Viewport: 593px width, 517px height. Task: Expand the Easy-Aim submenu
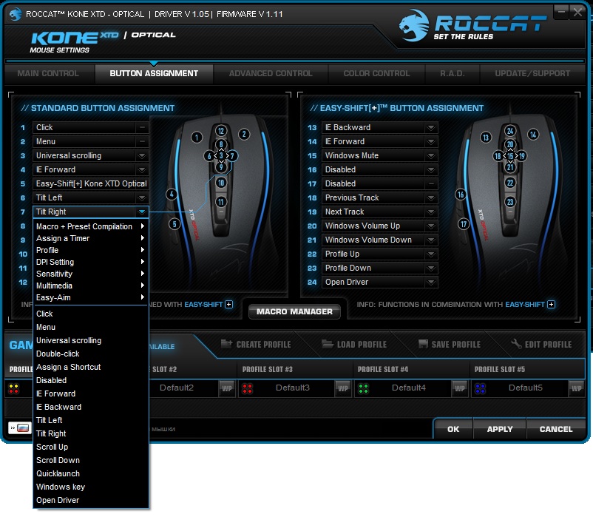click(x=91, y=297)
